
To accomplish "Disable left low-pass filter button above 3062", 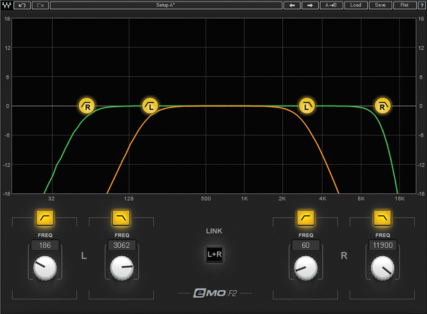I will 121,218.
